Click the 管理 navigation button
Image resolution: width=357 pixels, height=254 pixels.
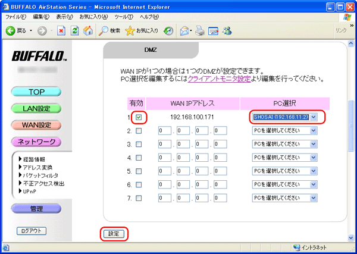(36, 209)
